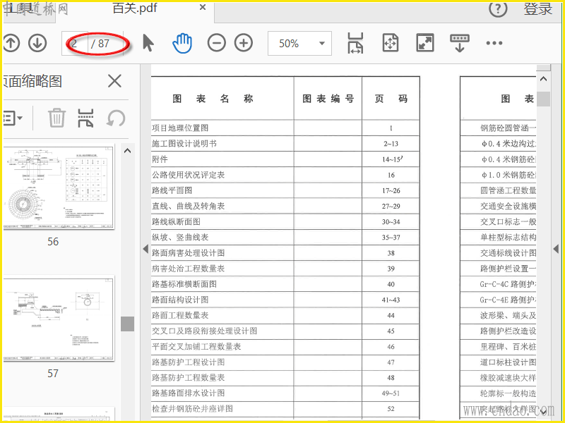Click the fit width scrolling icon
This screenshot has width=565, height=423.
coord(355,43)
